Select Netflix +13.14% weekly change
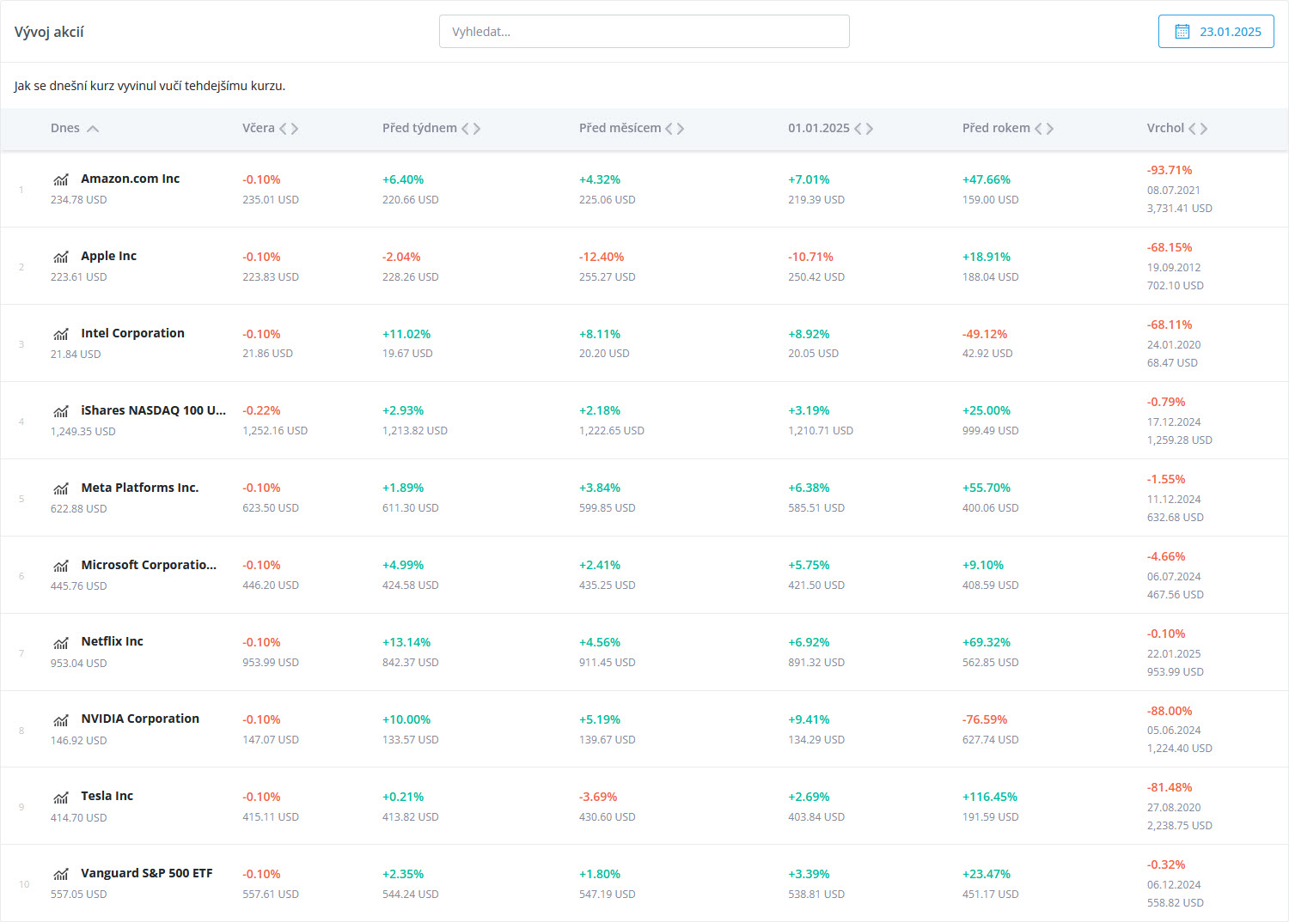The width and height of the screenshot is (1289, 922). click(406, 642)
